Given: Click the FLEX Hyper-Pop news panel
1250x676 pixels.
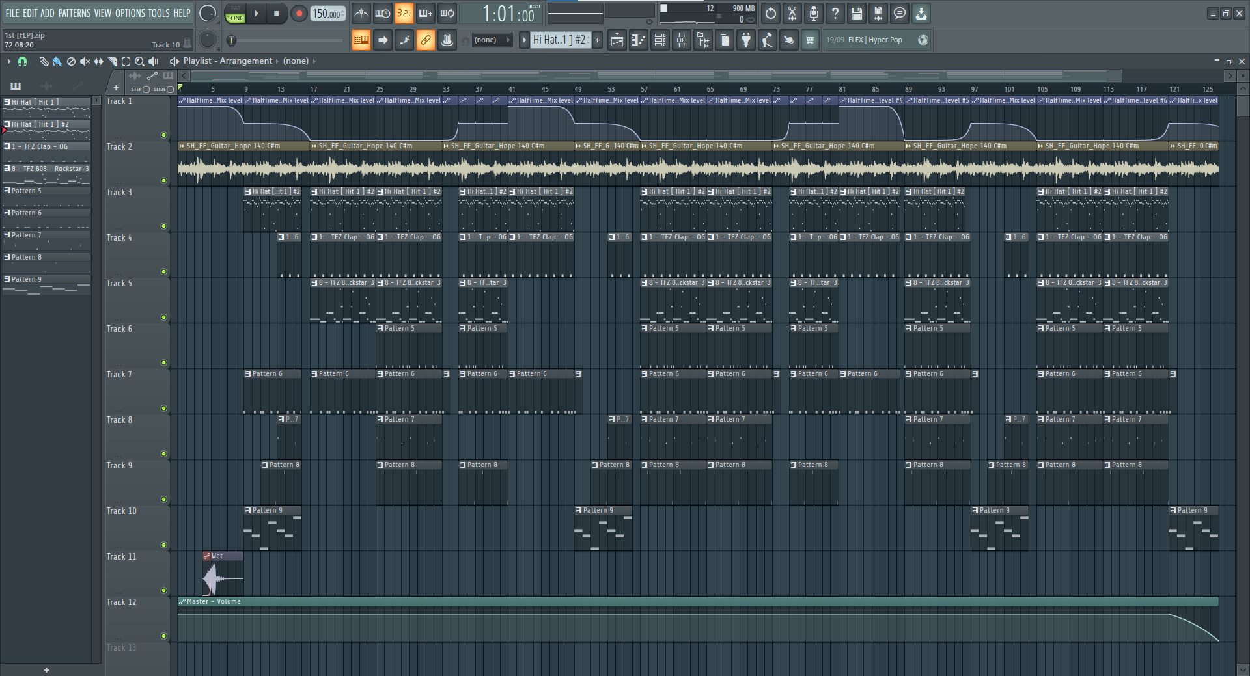Looking at the screenshot, I should coord(878,40).
